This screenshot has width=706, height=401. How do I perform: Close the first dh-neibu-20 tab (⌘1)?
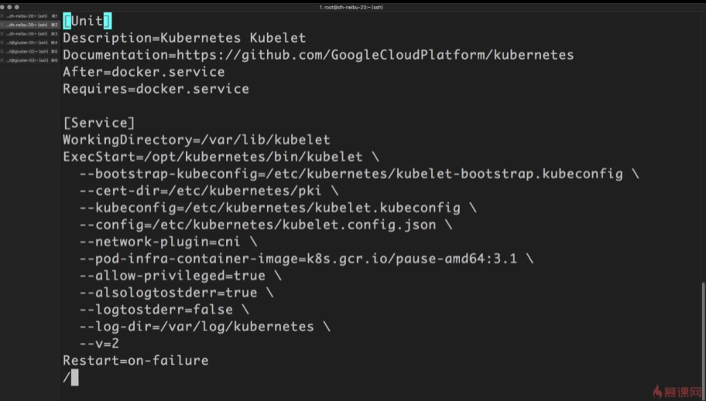tap(2, 16)
